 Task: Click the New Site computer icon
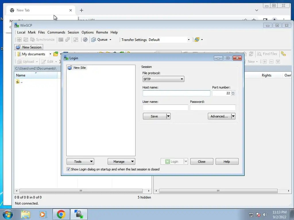[x=70, y=68]
